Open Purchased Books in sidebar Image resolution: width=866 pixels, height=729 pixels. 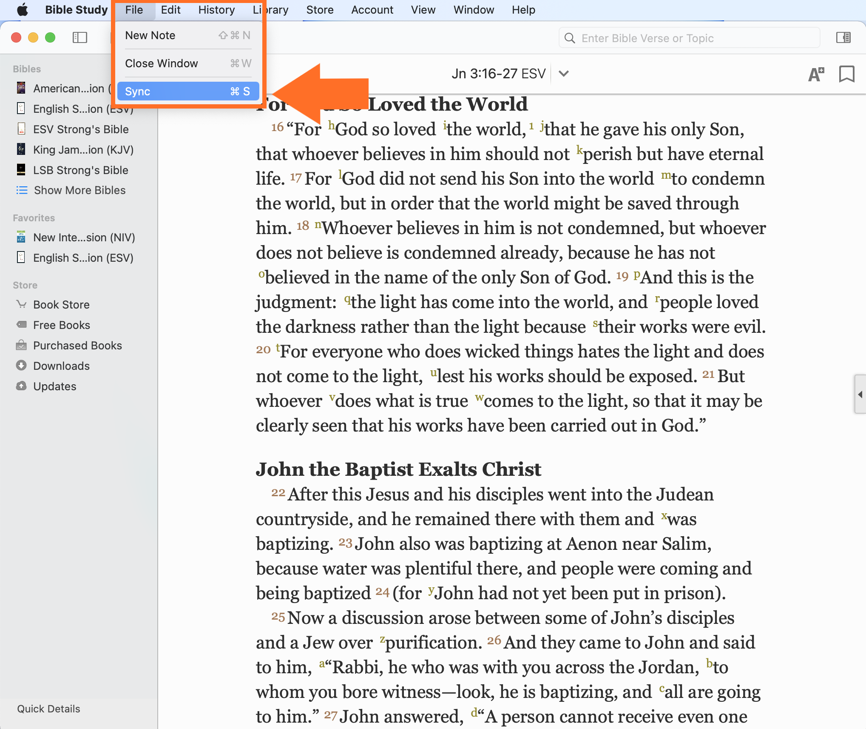[77, 346]
